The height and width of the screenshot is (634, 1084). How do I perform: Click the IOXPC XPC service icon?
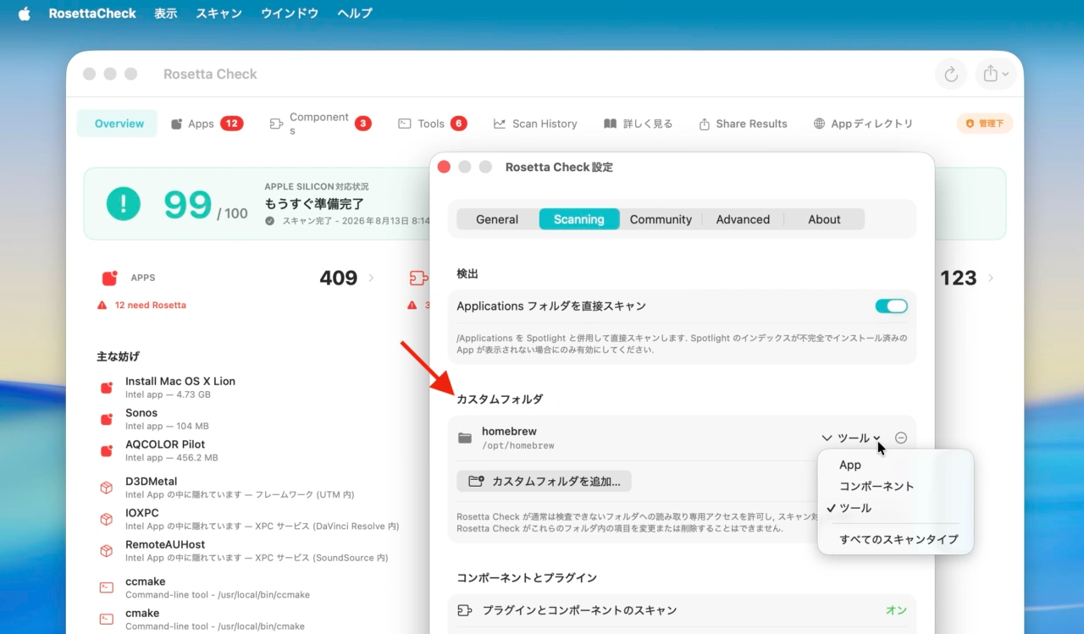pyautogui.click(x=107, y=519)
